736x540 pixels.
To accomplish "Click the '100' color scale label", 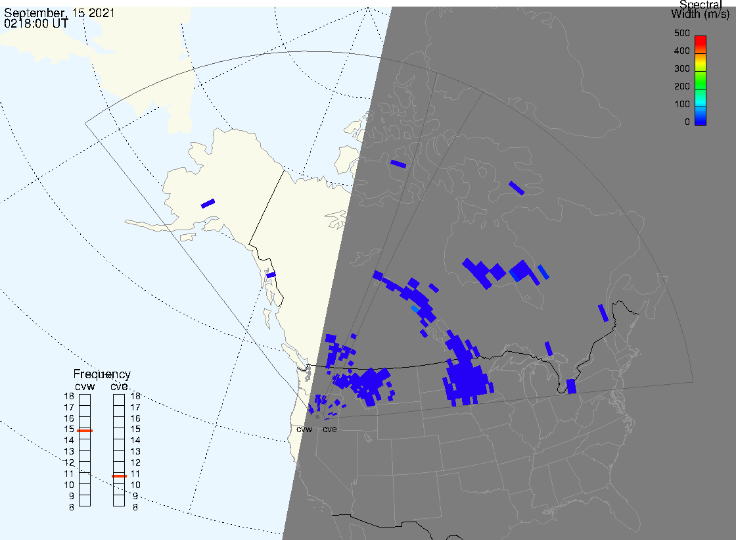I will click(681, 105).
